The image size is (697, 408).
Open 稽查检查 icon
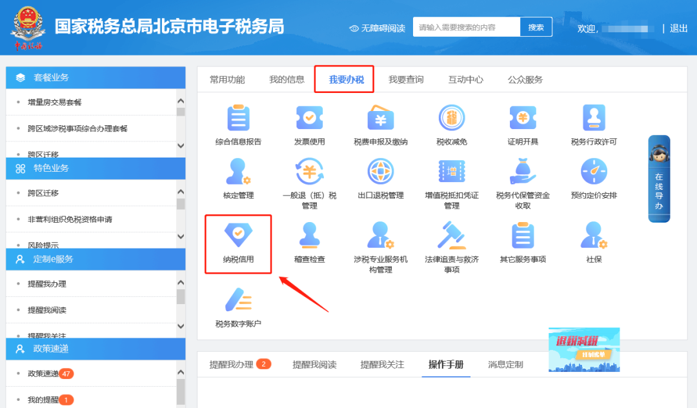coord(309,236)
